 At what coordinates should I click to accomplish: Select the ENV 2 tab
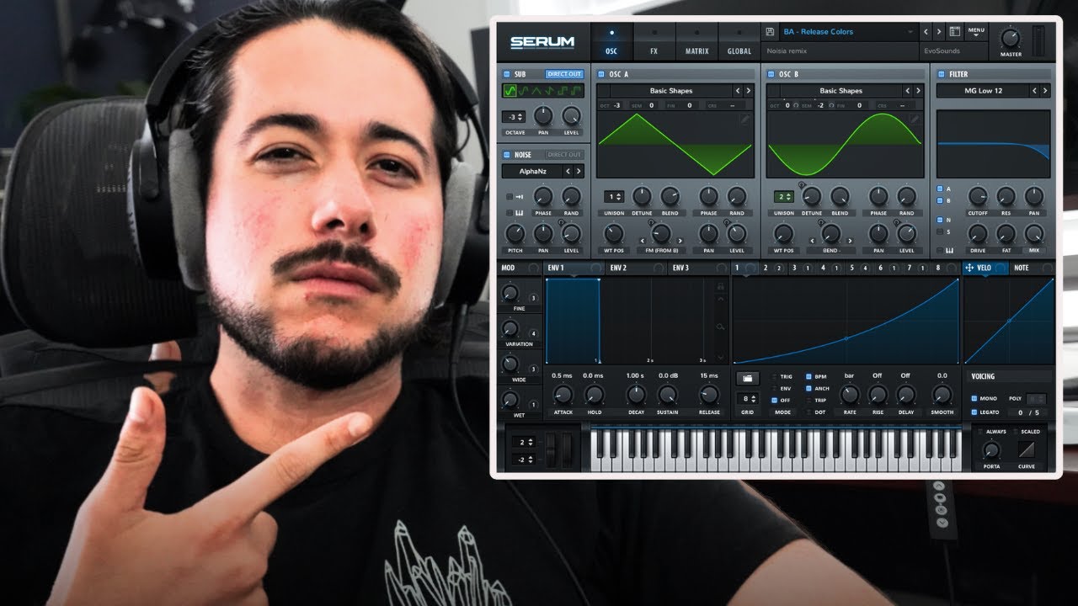tap(637, 268)
